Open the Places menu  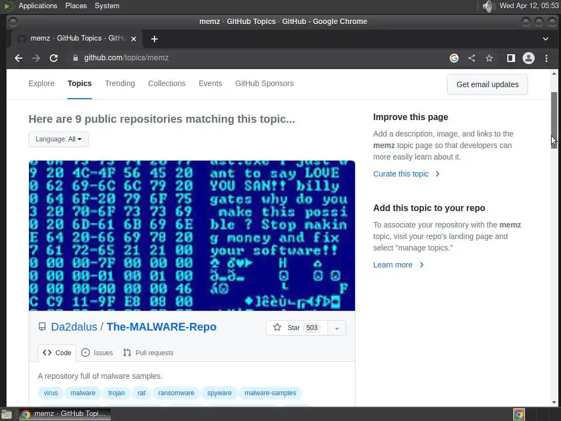[x=76, y=5]
